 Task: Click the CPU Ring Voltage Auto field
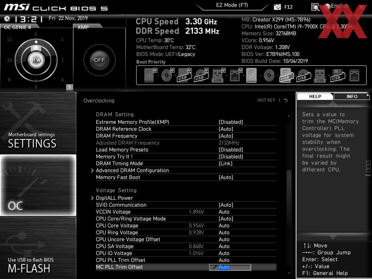tap(224, 233)
